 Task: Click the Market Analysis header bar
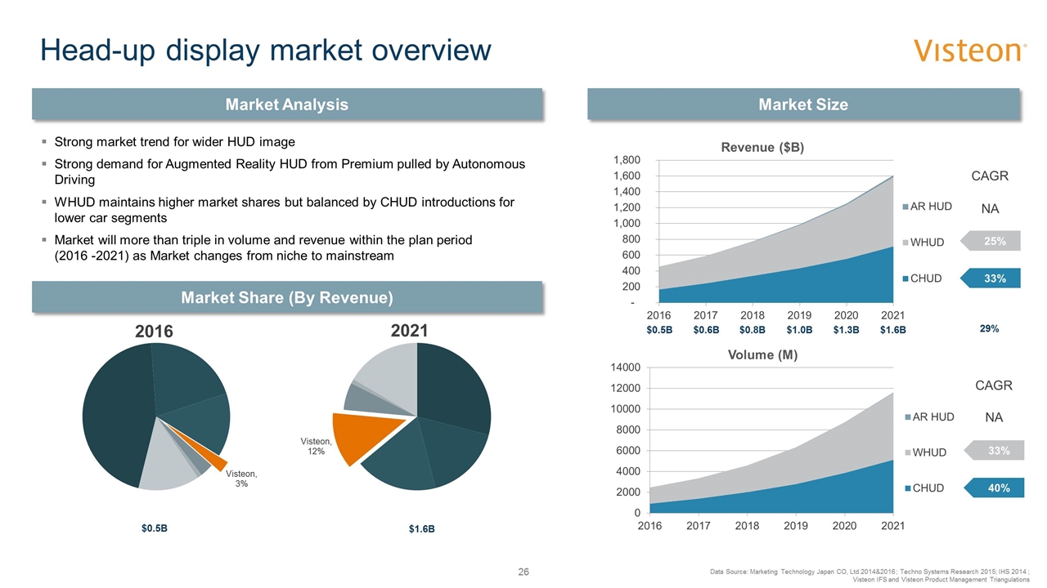tap(287, 105)
